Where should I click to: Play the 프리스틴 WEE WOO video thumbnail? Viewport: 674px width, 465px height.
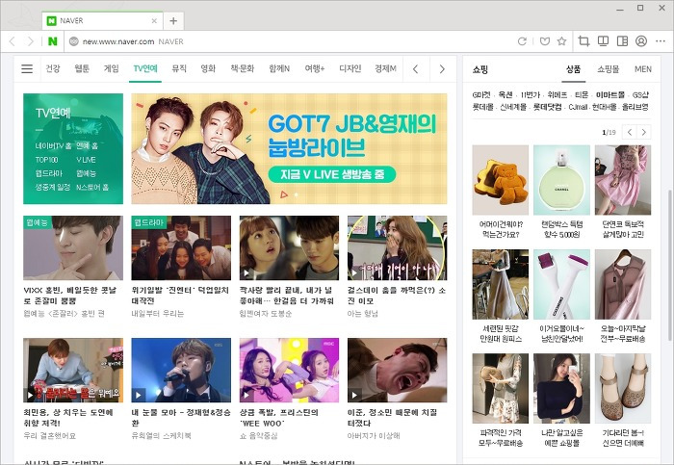289,370
